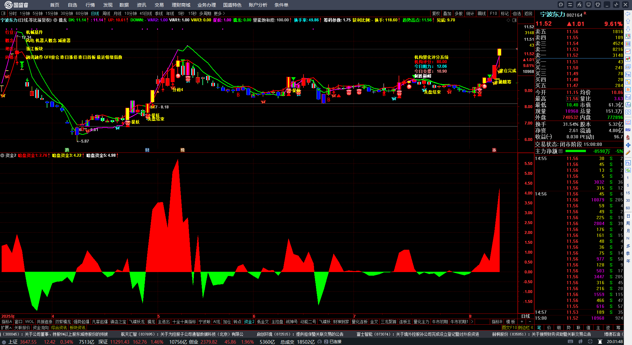
Task: Select the 综合资讯 bottom tab
Action: pyautogui.click(x=59, y=328)
